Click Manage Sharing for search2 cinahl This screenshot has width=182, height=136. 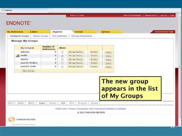pyautogui.click(x=76, y=67)
